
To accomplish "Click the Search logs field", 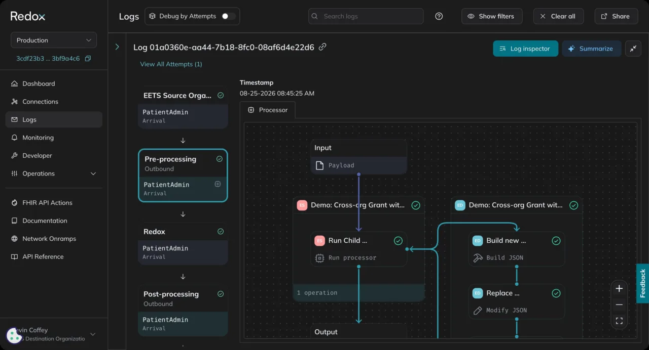I will (366, 16).
